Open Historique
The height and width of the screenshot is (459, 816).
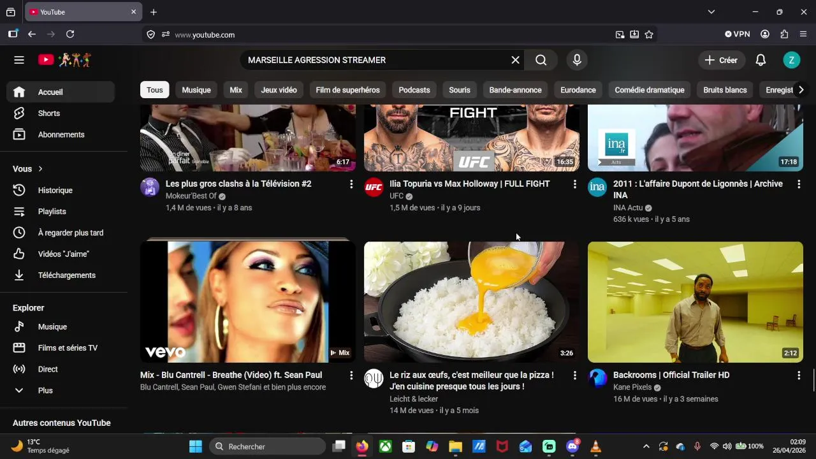point(61,190)
